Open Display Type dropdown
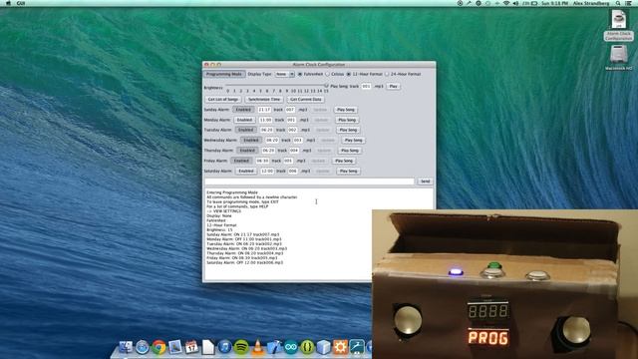The image size is (638, 359). [x=284, y=74]
